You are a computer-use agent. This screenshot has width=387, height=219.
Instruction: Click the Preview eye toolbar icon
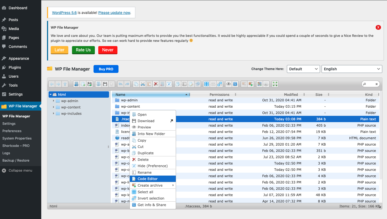[229, 84]
